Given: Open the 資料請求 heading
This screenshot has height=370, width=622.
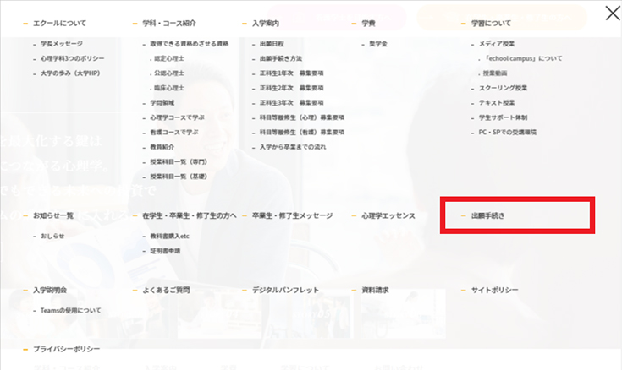Looking at the screenshot, I should click(375, 290).
